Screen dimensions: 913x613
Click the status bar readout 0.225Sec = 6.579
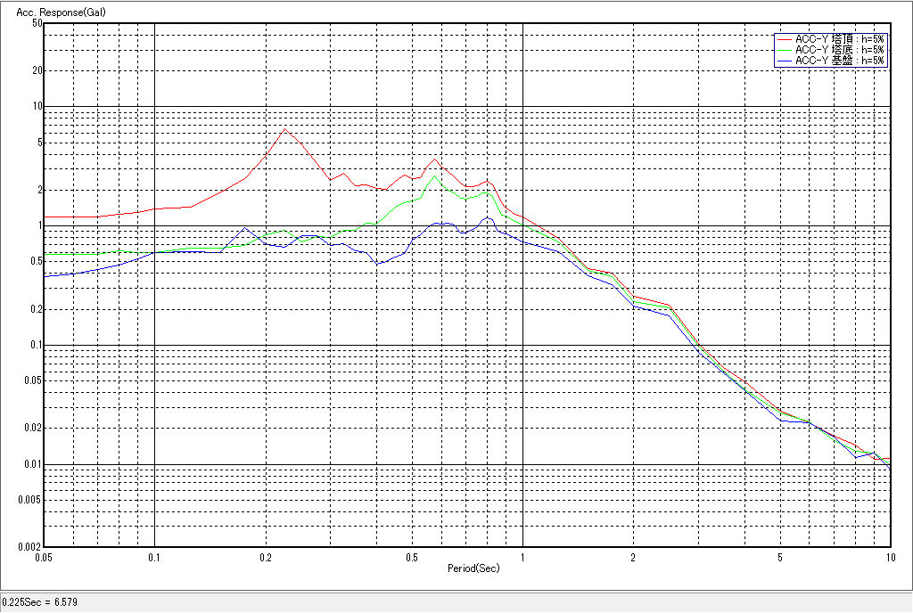(41, 603)
